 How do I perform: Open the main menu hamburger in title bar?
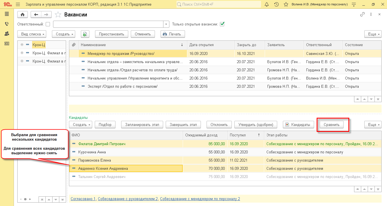click(x=18, y=5)
